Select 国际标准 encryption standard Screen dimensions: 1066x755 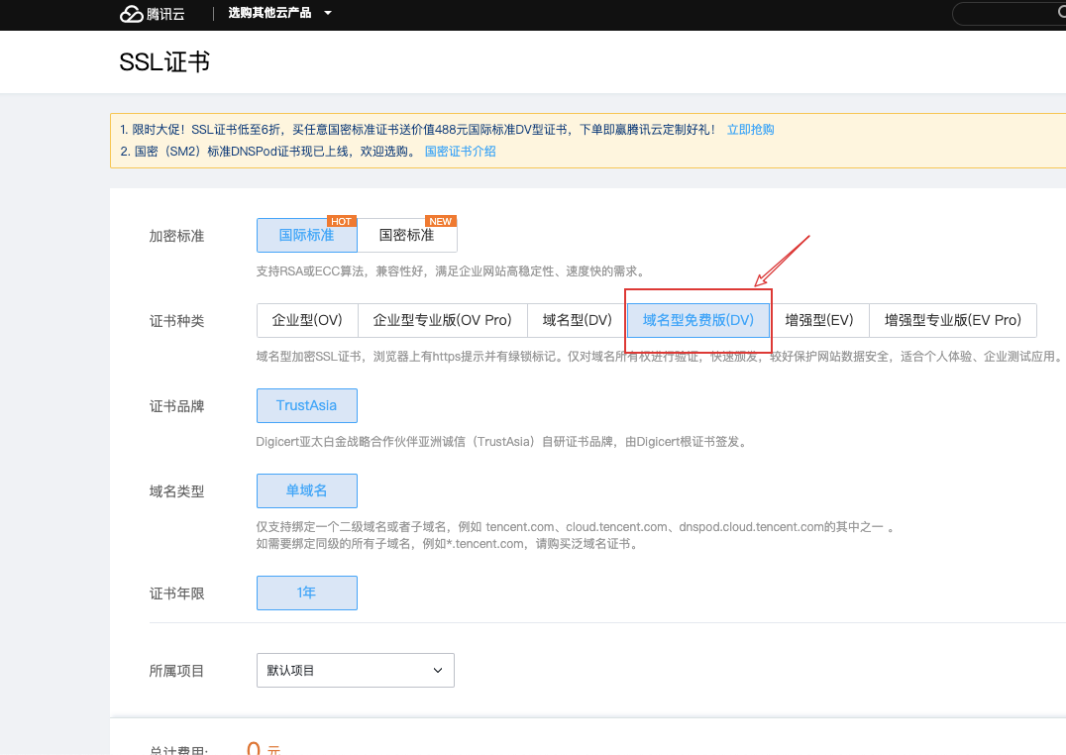[x=306, y=236]
